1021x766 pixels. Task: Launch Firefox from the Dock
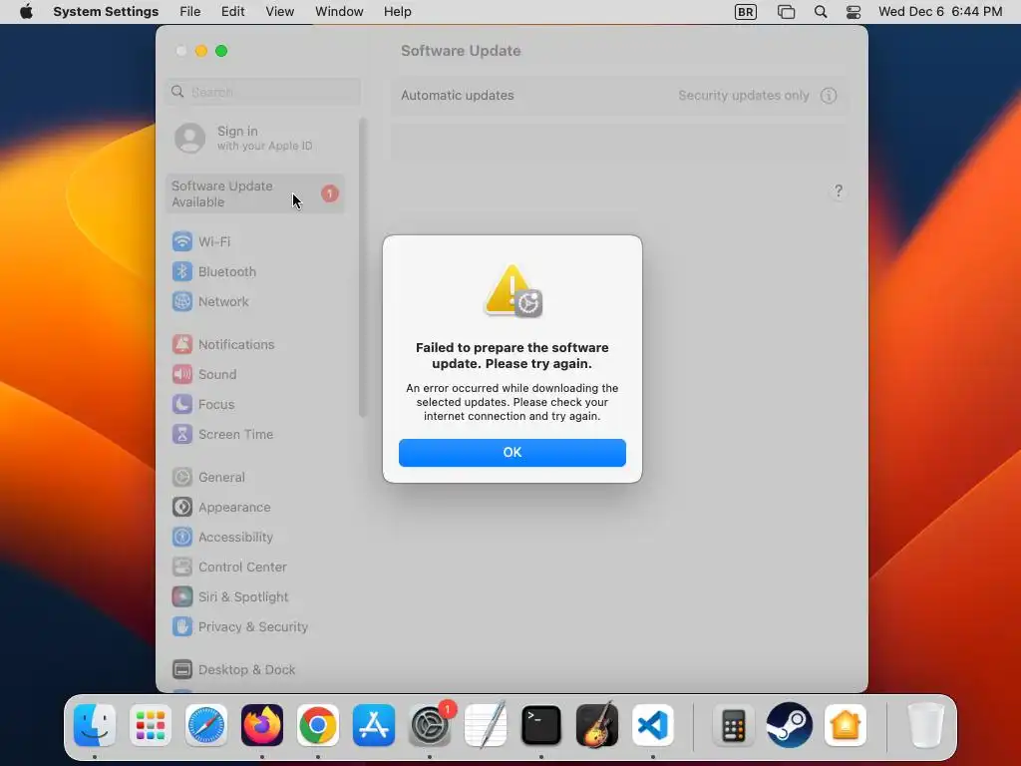[262, 725]
